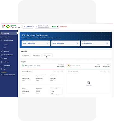Open the Accounts Receivables date range dropdown
This screenshot has height=121, width=114.
click(104, 72)
